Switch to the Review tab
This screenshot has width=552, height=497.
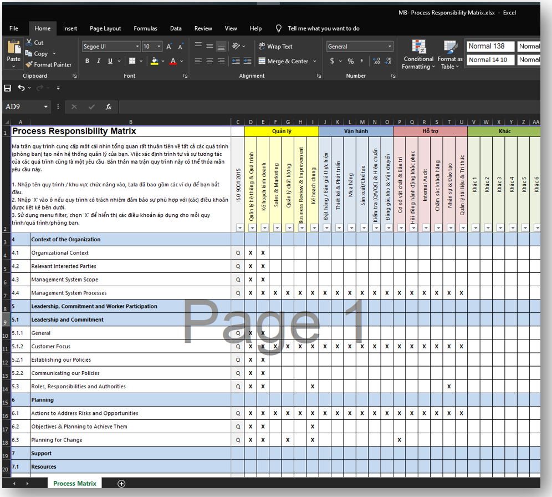(x=203, y=28)
